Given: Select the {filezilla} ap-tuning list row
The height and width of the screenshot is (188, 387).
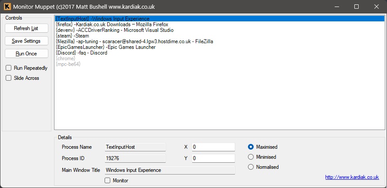Looking at the screenshot, I should point(220,41).
